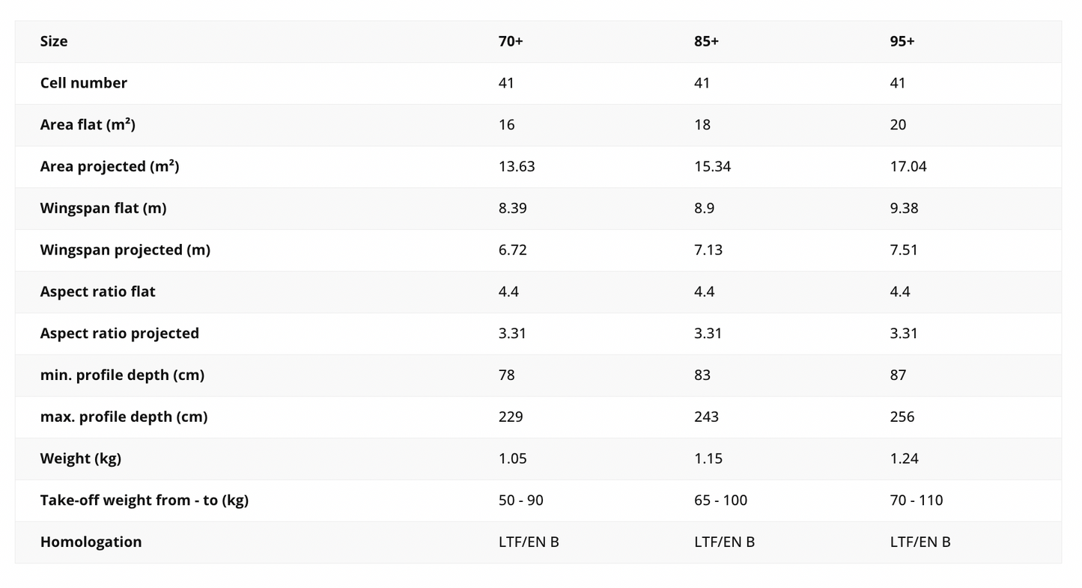1082x588 pixels.
Task: Select the 95+ size column header
Action: pyautogui.click(x=902, y=41)
